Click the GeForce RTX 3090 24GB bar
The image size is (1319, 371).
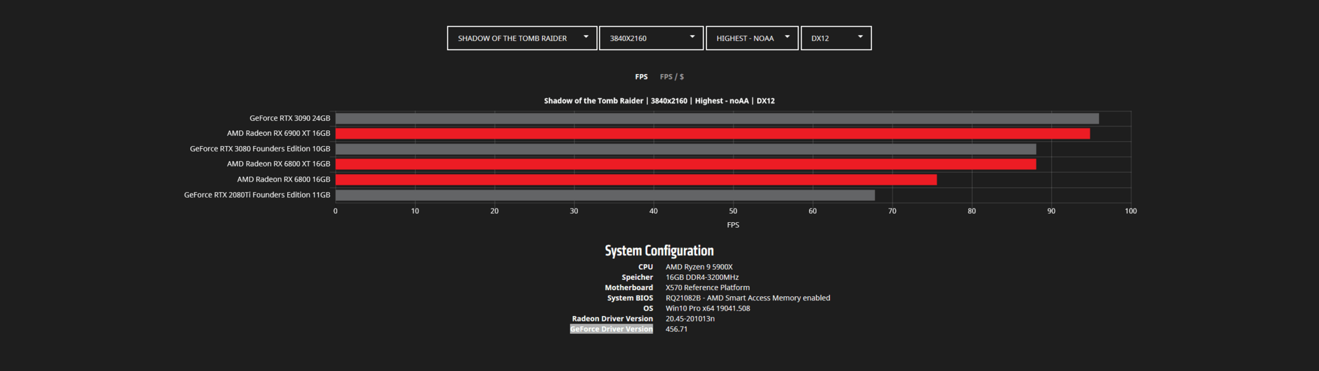click(717, 119)
